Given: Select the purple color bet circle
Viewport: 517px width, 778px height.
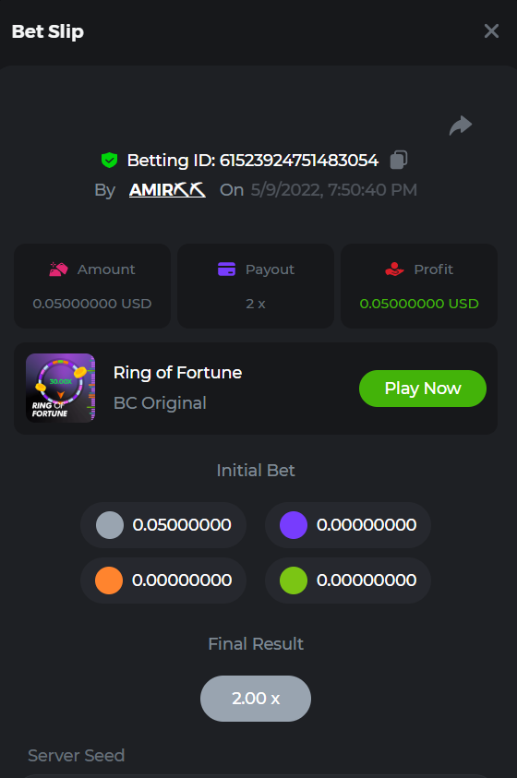Looking at the screenshot, I should pos(294,525).
